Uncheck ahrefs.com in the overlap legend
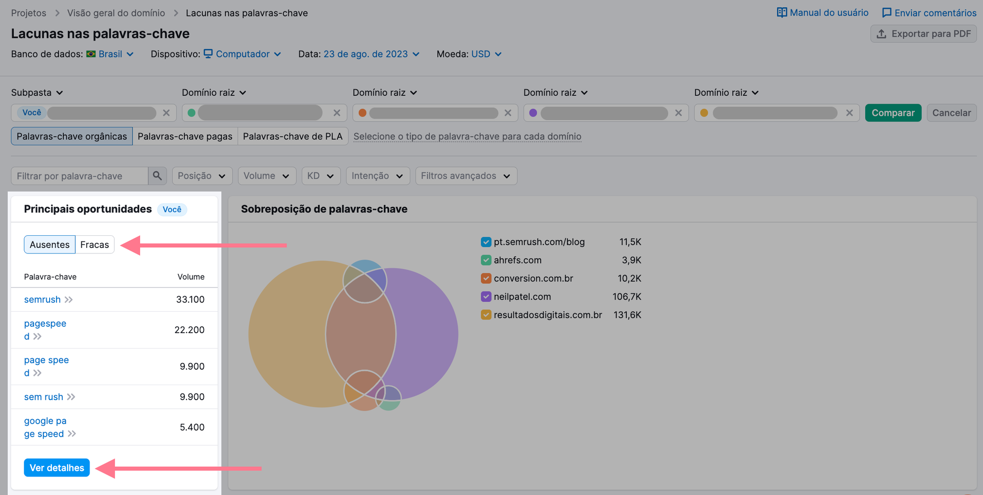 click(486, 260)
